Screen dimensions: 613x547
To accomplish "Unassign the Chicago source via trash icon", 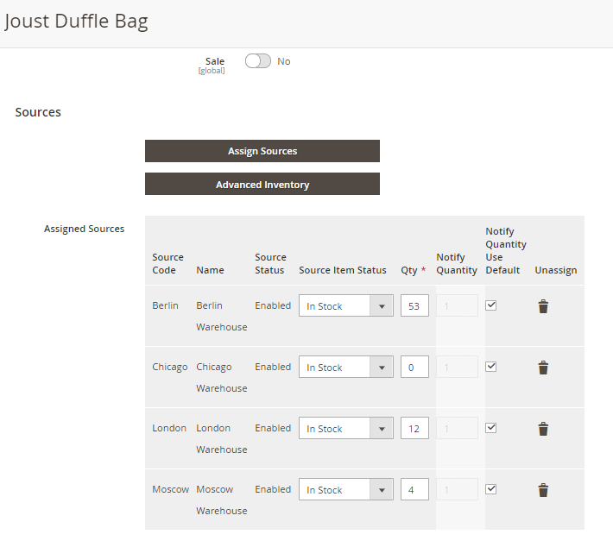I will coord(543,368).
